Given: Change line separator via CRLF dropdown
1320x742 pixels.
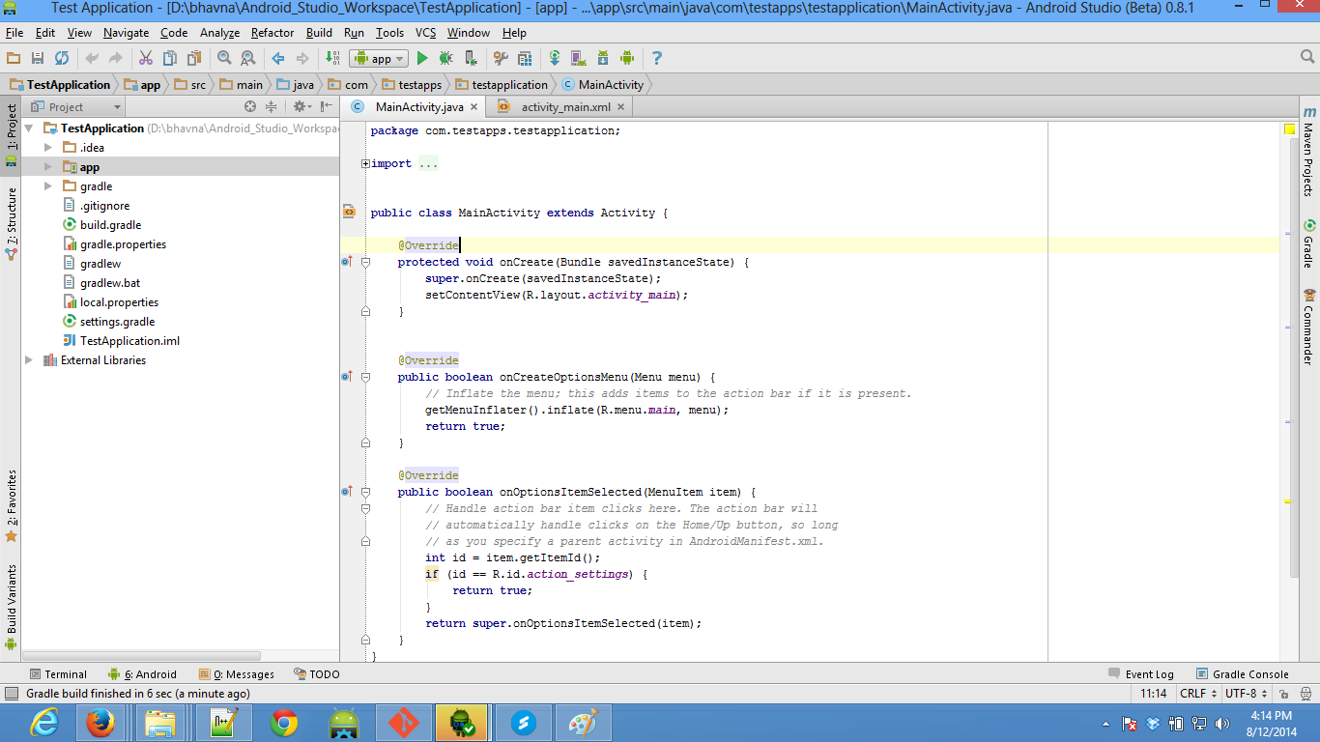Looking at the screenshot, I should pyautogui.click(x=1197, y=694).
